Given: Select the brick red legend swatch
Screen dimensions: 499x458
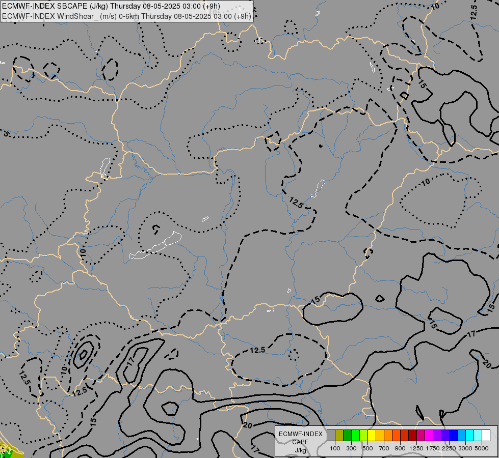Looking at the screenshot, I should 405,436.
